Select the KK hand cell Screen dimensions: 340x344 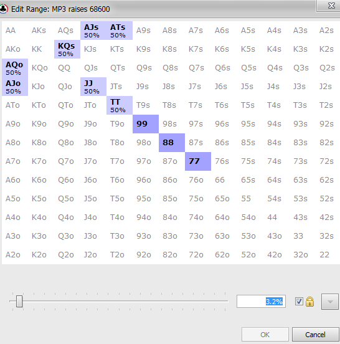pos(41,49)
